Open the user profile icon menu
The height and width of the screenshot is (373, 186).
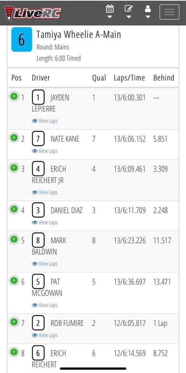pos(147,11)
